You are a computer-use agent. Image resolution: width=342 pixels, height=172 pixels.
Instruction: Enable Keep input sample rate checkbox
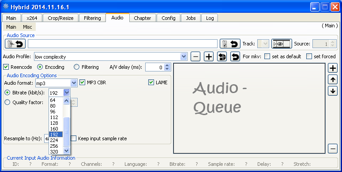tap(74, 138)
